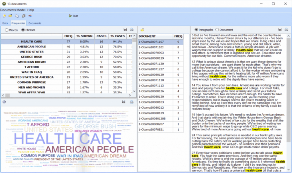Open the Data tab
The image size is (292, 173).
[5, 23]
